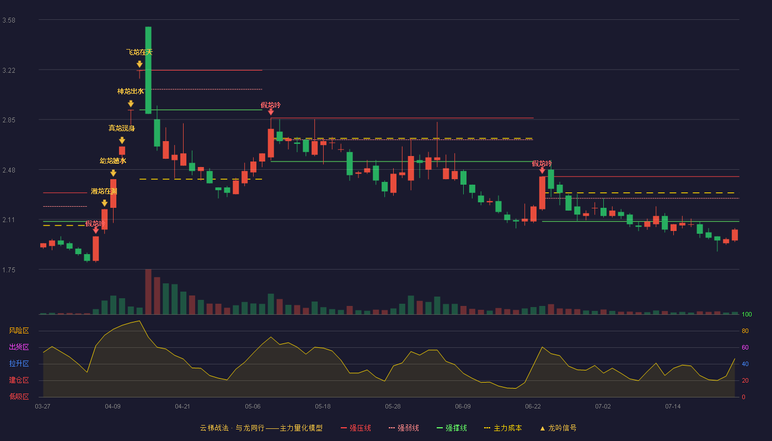Click the 建仓区 zone label
This screenshot has height=441, width=772.
[x=19, y=380]
